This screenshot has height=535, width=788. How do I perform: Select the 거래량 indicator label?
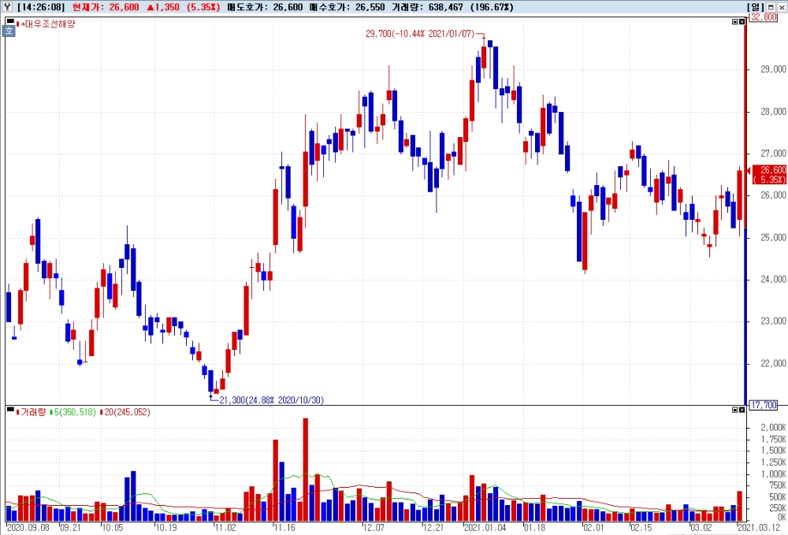point(32,412)
